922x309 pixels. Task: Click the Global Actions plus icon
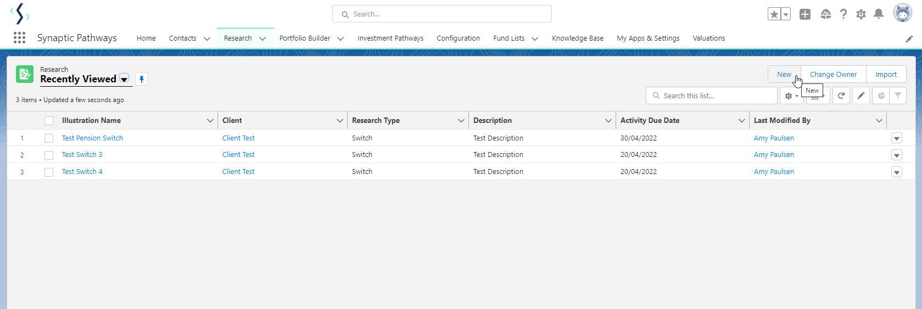805,14
